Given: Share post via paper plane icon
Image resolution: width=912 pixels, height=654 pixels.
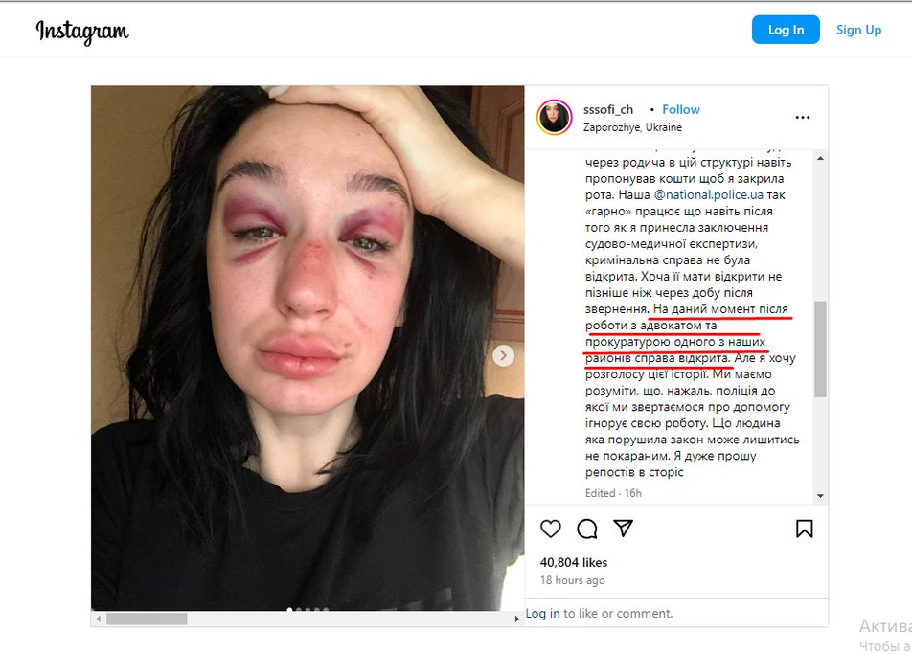Looking at the screenshot, I should 623,528.
